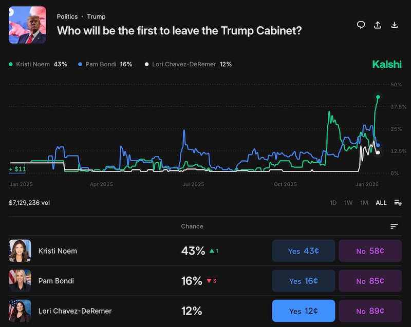Open the sort icon above the Yes buttons
The height and width of the screenshot is (327, 411).
click(x=394, y=226)
